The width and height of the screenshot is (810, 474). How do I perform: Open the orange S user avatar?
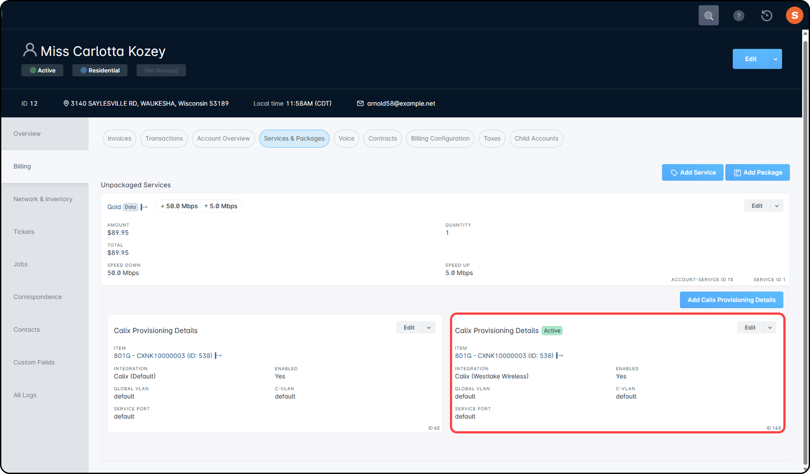coord(794,15)
